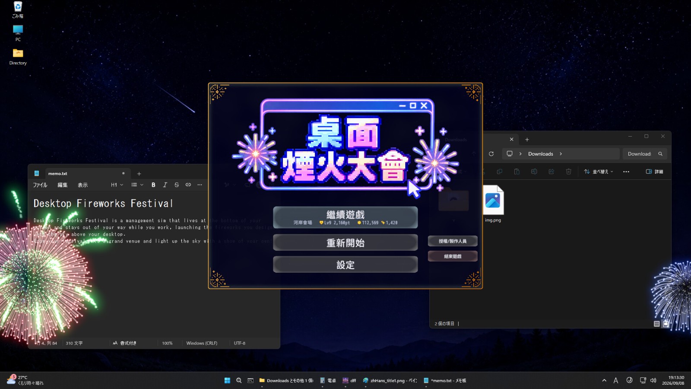The height and width of the screenshot is (389, 691).
Task: Toggle bold formatting in Notepad
Action: click(153, 185)
